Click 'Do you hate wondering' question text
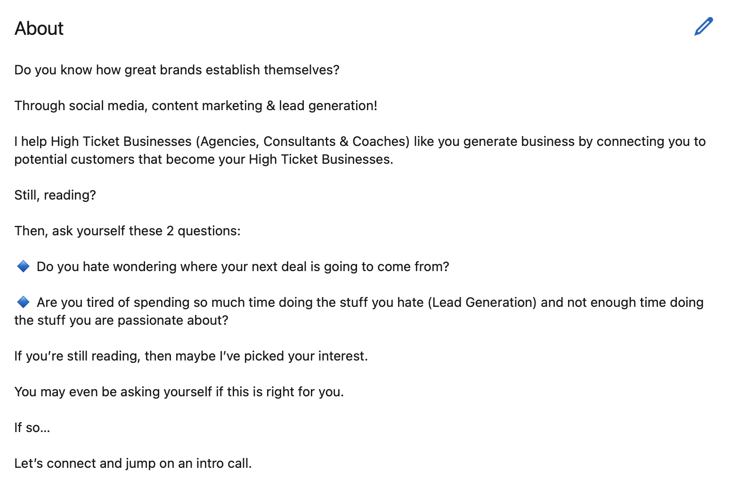The width and height of the screenshot is (731, 481). [x=243, y=266]
